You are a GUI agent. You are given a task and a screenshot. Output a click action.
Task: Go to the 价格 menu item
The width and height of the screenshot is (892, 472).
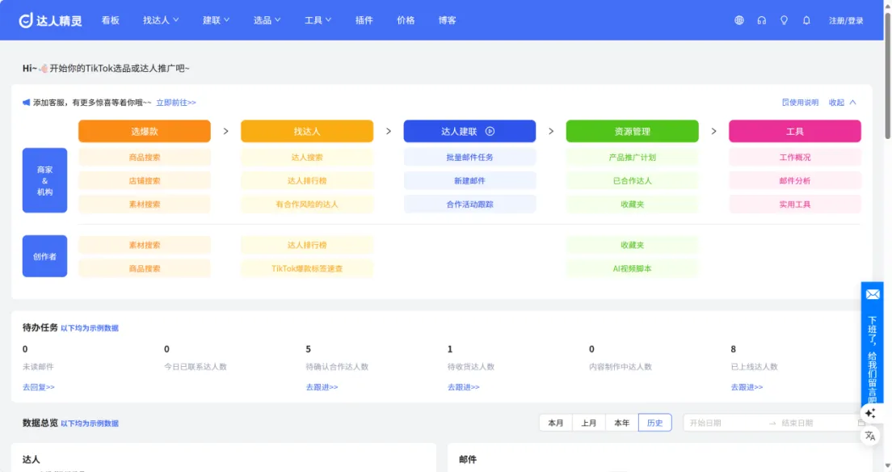[406, 20]
